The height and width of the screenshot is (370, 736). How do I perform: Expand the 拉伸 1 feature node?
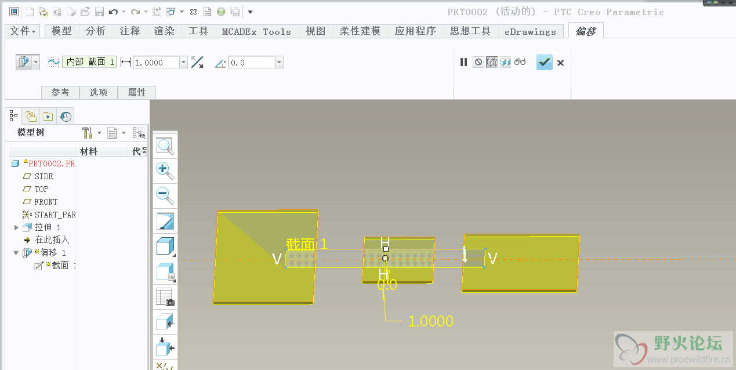click(16, 227)
